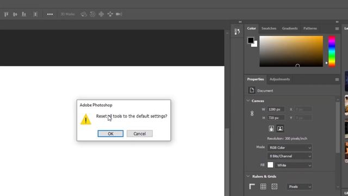Viewport: 348px width, 196px height.
Task: Click the align top edges icon
Action: [6, 14]
